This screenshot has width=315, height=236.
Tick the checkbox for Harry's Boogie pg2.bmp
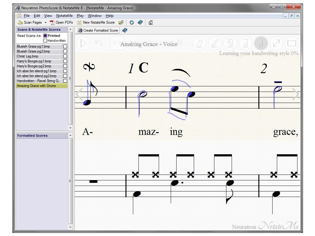click(65, 66)
